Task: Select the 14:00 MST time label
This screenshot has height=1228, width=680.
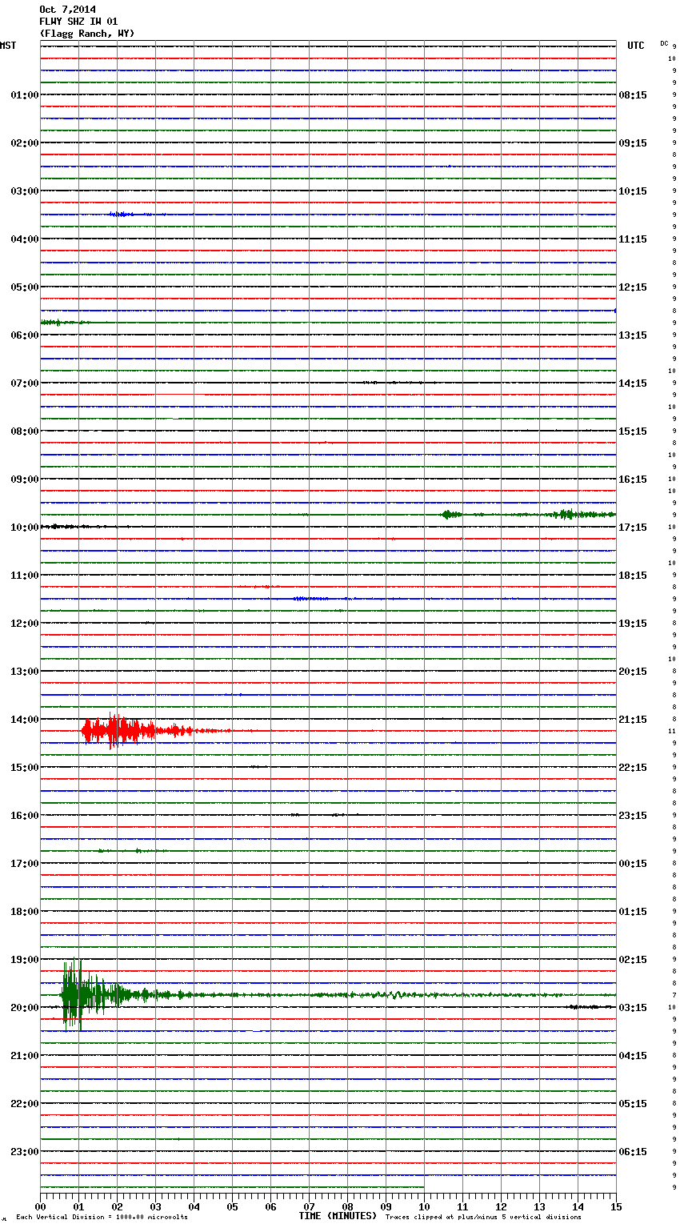Action: (25, 719)
